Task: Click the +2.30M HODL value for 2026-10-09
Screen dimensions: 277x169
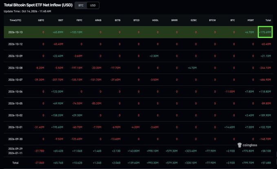Action: pyautogui.click(x=154, y=56)
